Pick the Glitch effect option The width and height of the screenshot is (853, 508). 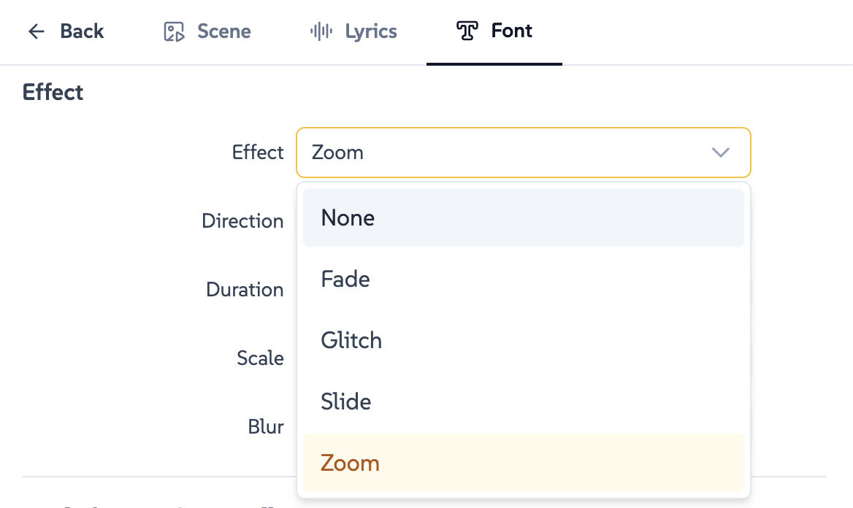523,340
